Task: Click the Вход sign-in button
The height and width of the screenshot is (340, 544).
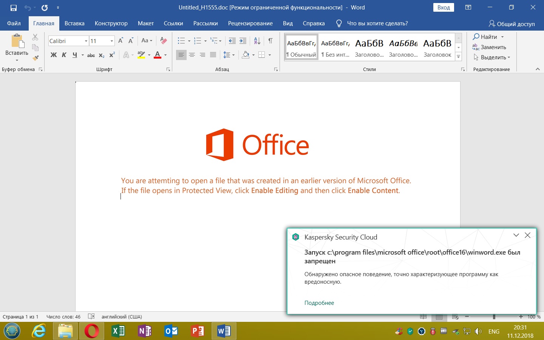Action: [x=444, y=8]
